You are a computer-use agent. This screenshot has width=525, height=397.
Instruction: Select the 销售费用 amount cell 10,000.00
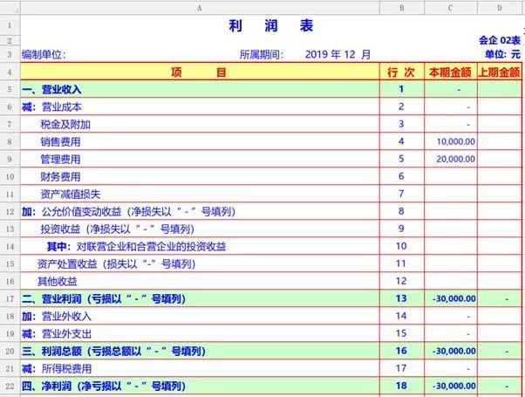coord(450,141)
